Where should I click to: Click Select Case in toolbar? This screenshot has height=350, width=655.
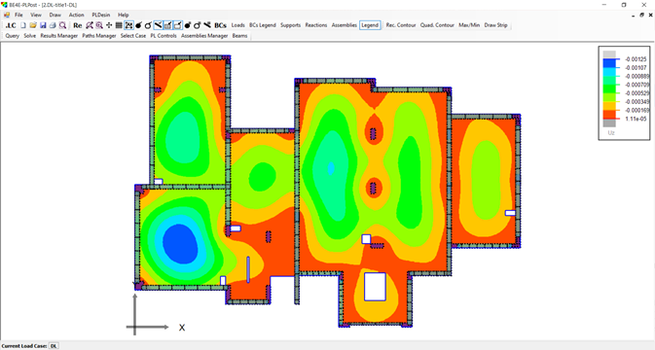click(x=133, y=36)
